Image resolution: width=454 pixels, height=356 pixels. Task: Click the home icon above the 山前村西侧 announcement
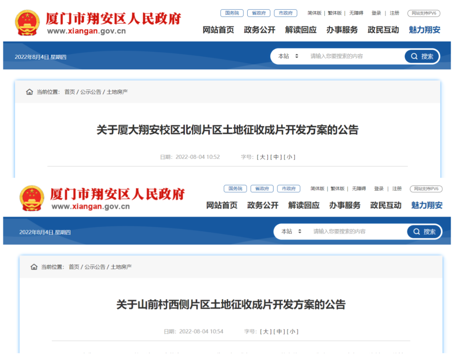[x=34, y=267]
